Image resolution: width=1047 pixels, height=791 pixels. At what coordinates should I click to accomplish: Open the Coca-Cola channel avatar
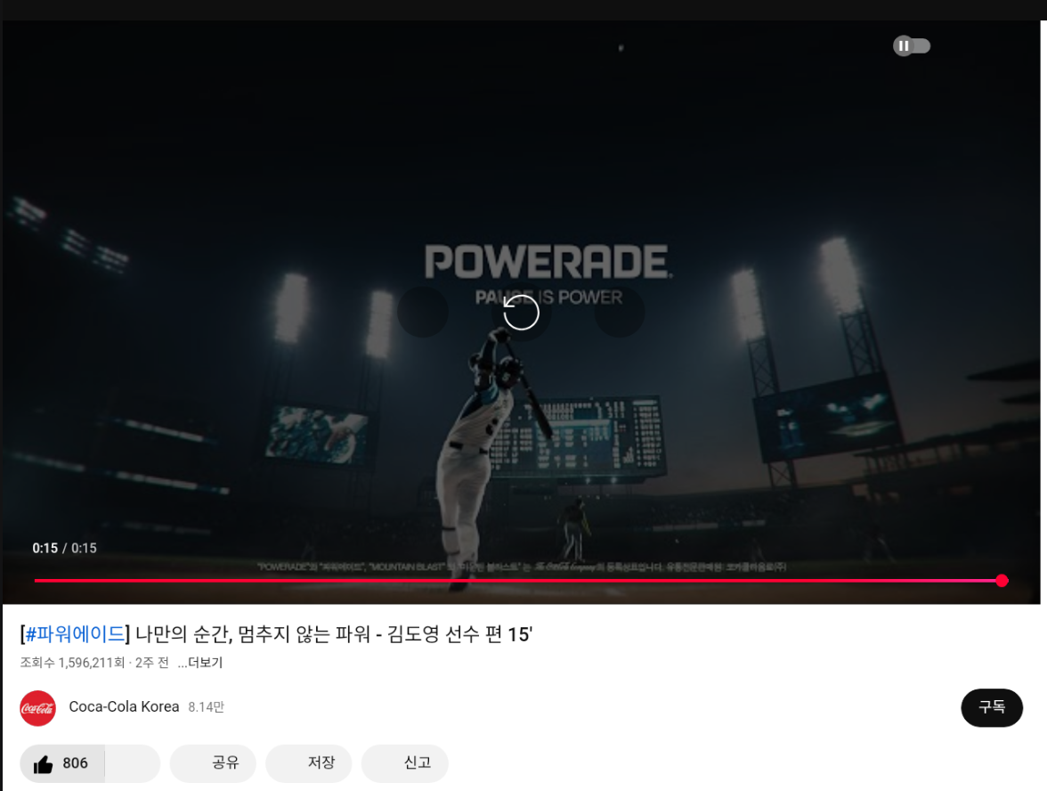tap(38, 708)
